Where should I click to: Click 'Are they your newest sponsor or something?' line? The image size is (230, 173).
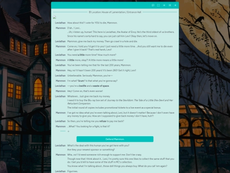coord(91,150)
